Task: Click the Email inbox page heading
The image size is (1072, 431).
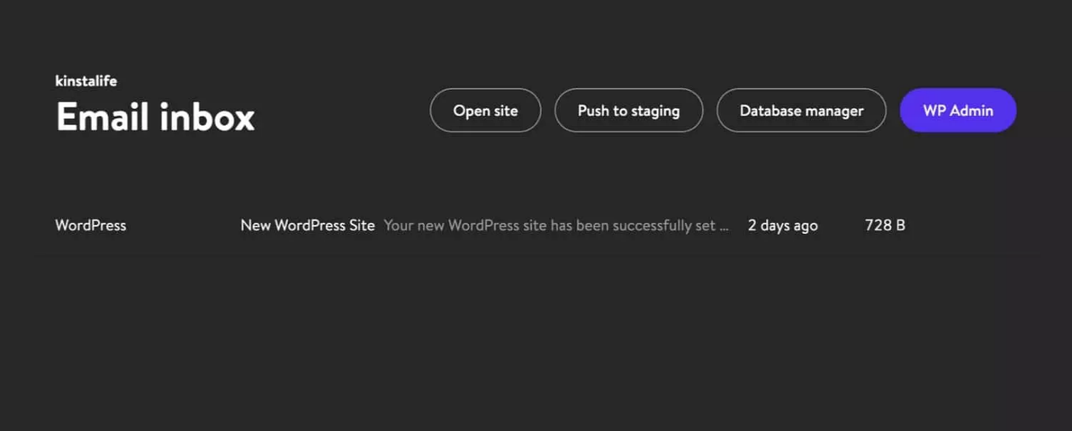Action: (x=155, y=117)
